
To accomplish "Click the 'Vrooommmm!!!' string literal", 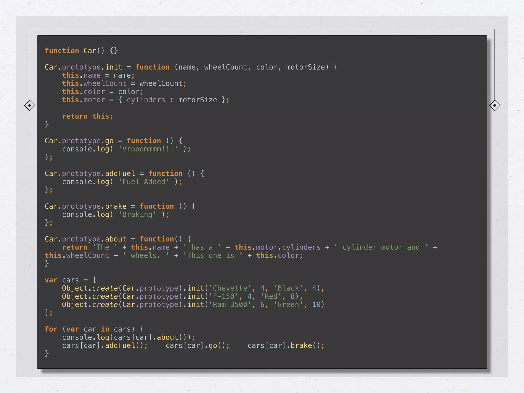I will click(x=148, y=149).
